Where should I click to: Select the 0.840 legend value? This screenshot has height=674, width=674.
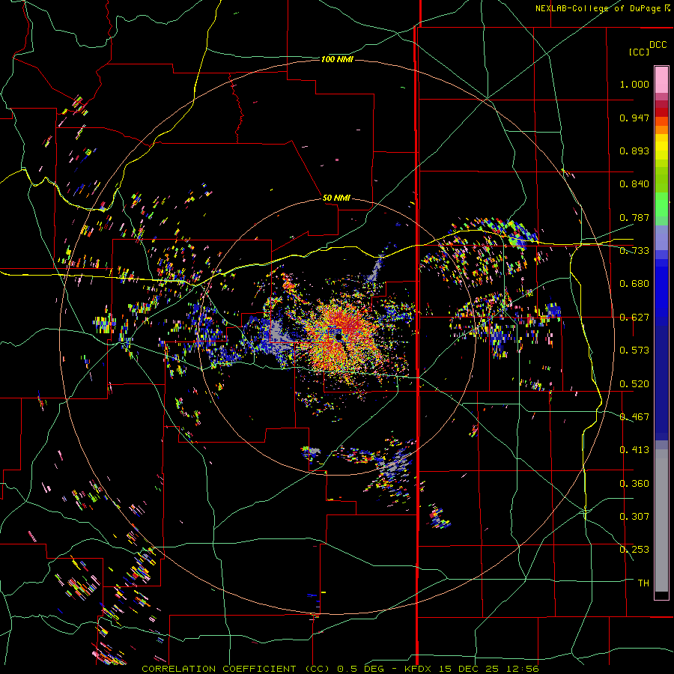coord(634,184)
